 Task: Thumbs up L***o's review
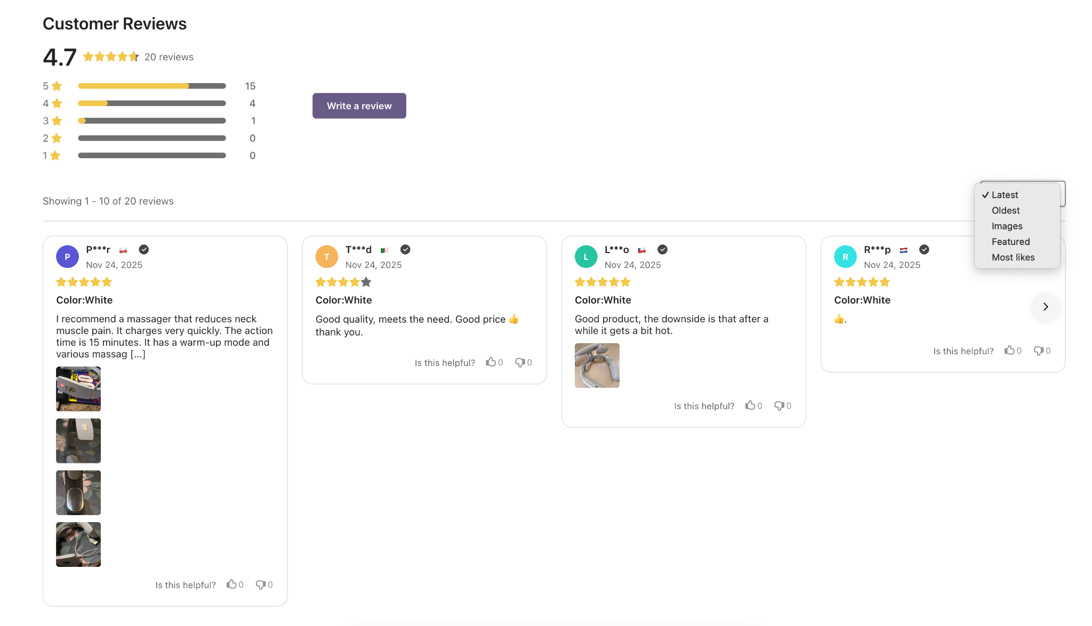pyautogui.click(x=750, y=405)
